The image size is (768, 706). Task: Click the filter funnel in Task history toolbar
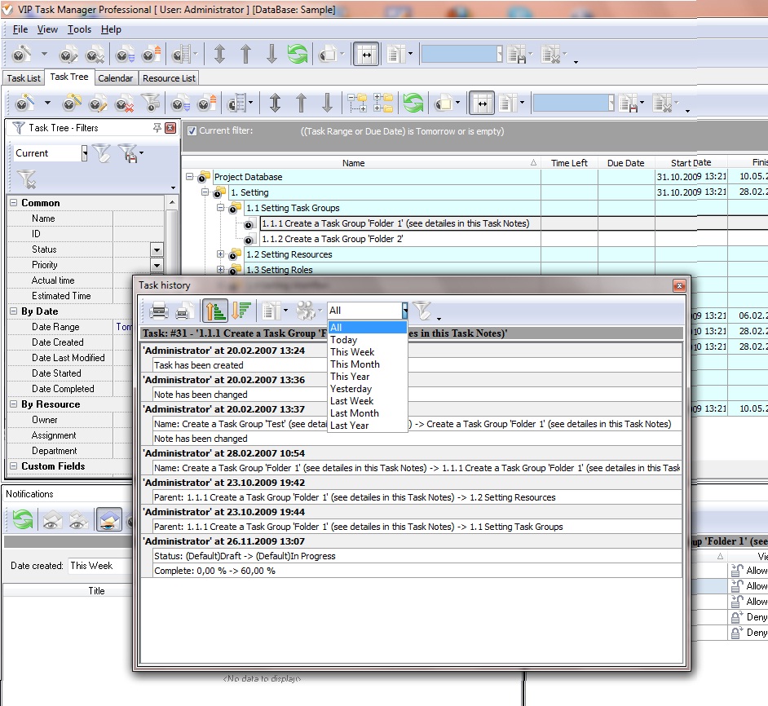[x=422, y=311]
